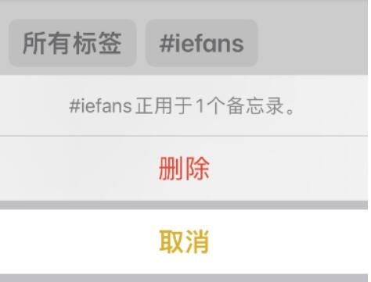Viewport: 371px width, 282px height.
Task: Click separator line above 删除
Action: tap(184, 136)
